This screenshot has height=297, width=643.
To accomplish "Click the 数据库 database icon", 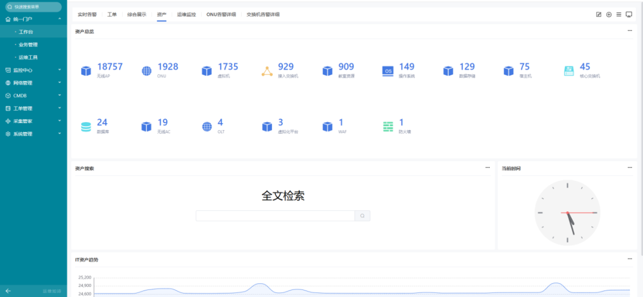I will [86, 127].
